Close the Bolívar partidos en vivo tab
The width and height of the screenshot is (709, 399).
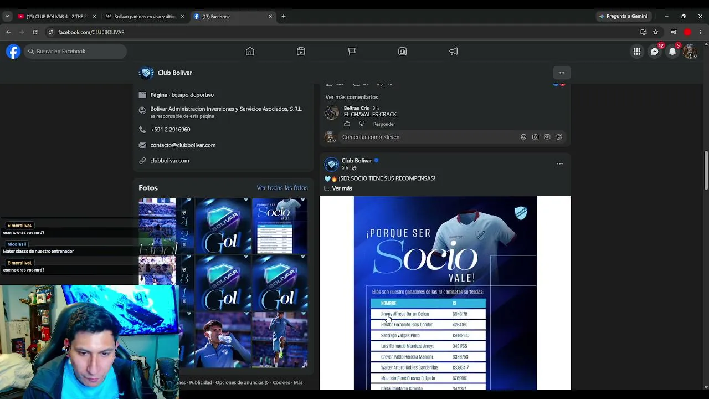pyautogui.click(x=182, y=17)
